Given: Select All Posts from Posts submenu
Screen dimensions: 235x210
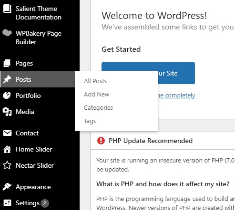Looking at the screenshot, I should click(x=95, y=81).
